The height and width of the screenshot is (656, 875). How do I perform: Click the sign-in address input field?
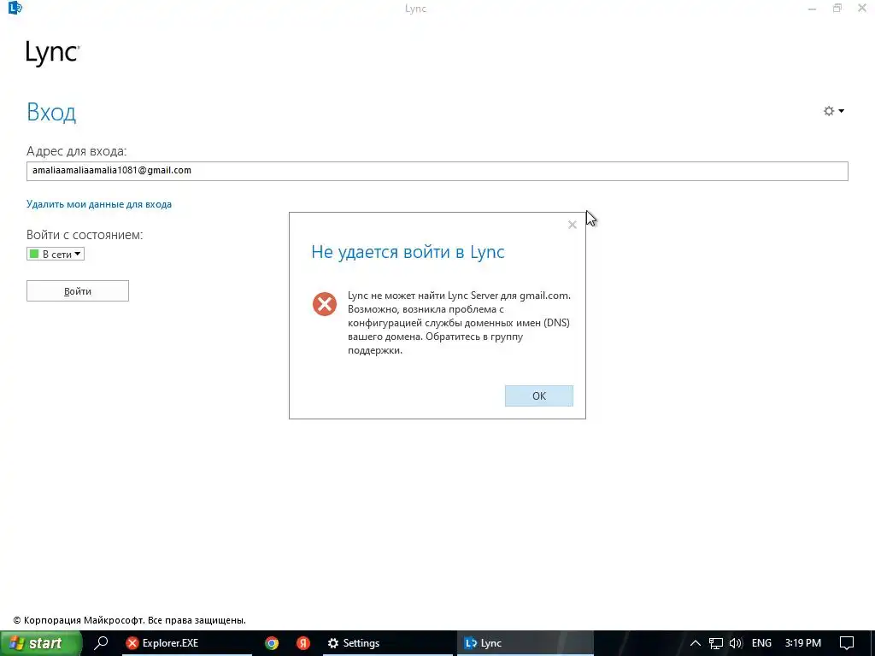pos(437,171)
